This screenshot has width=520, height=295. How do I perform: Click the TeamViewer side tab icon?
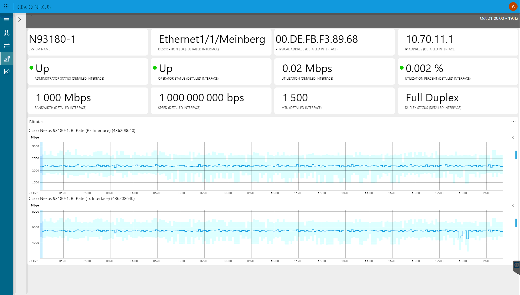[516, 265]
